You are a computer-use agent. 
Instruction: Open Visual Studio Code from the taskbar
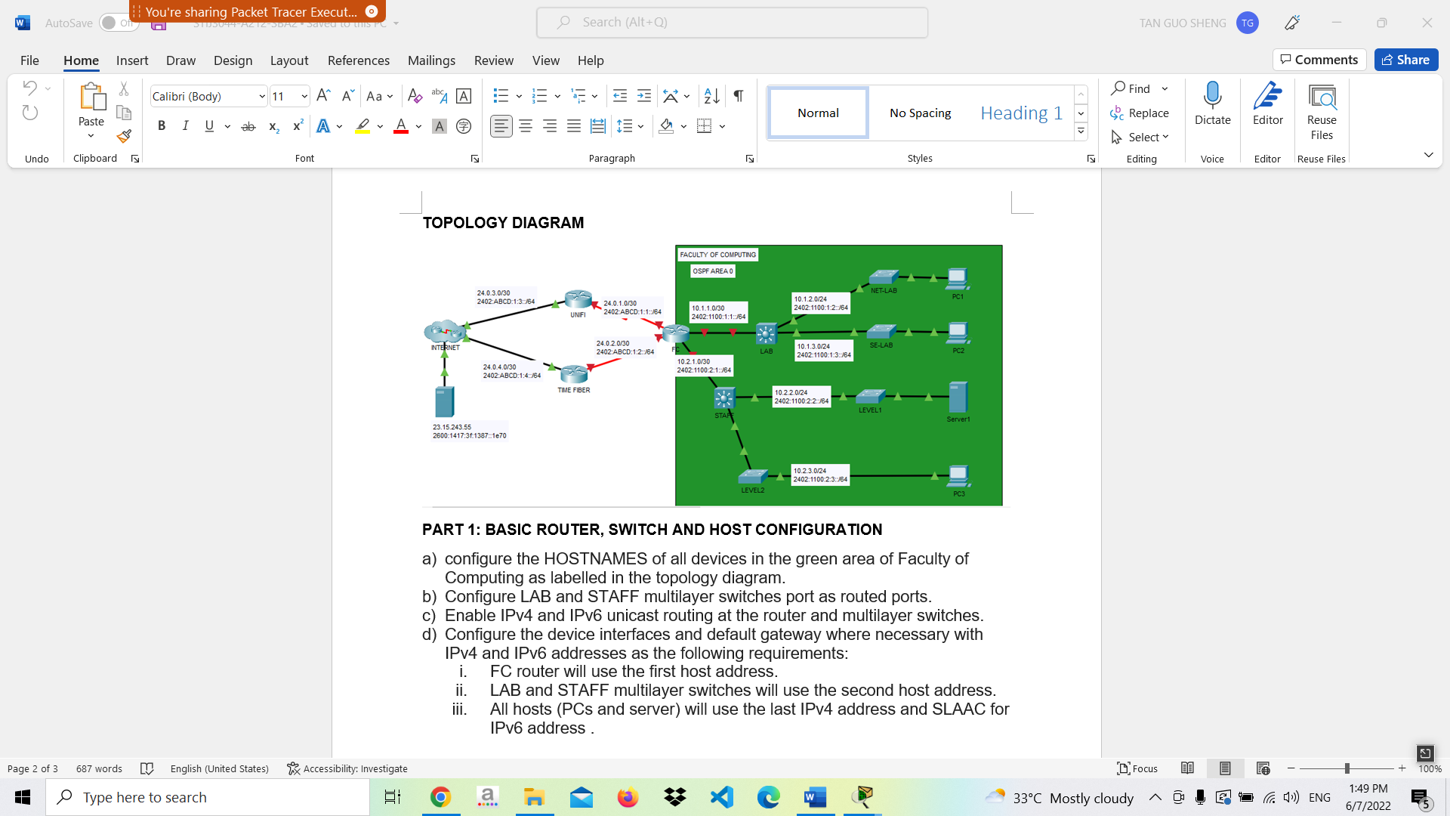click(x=722, y=797)
